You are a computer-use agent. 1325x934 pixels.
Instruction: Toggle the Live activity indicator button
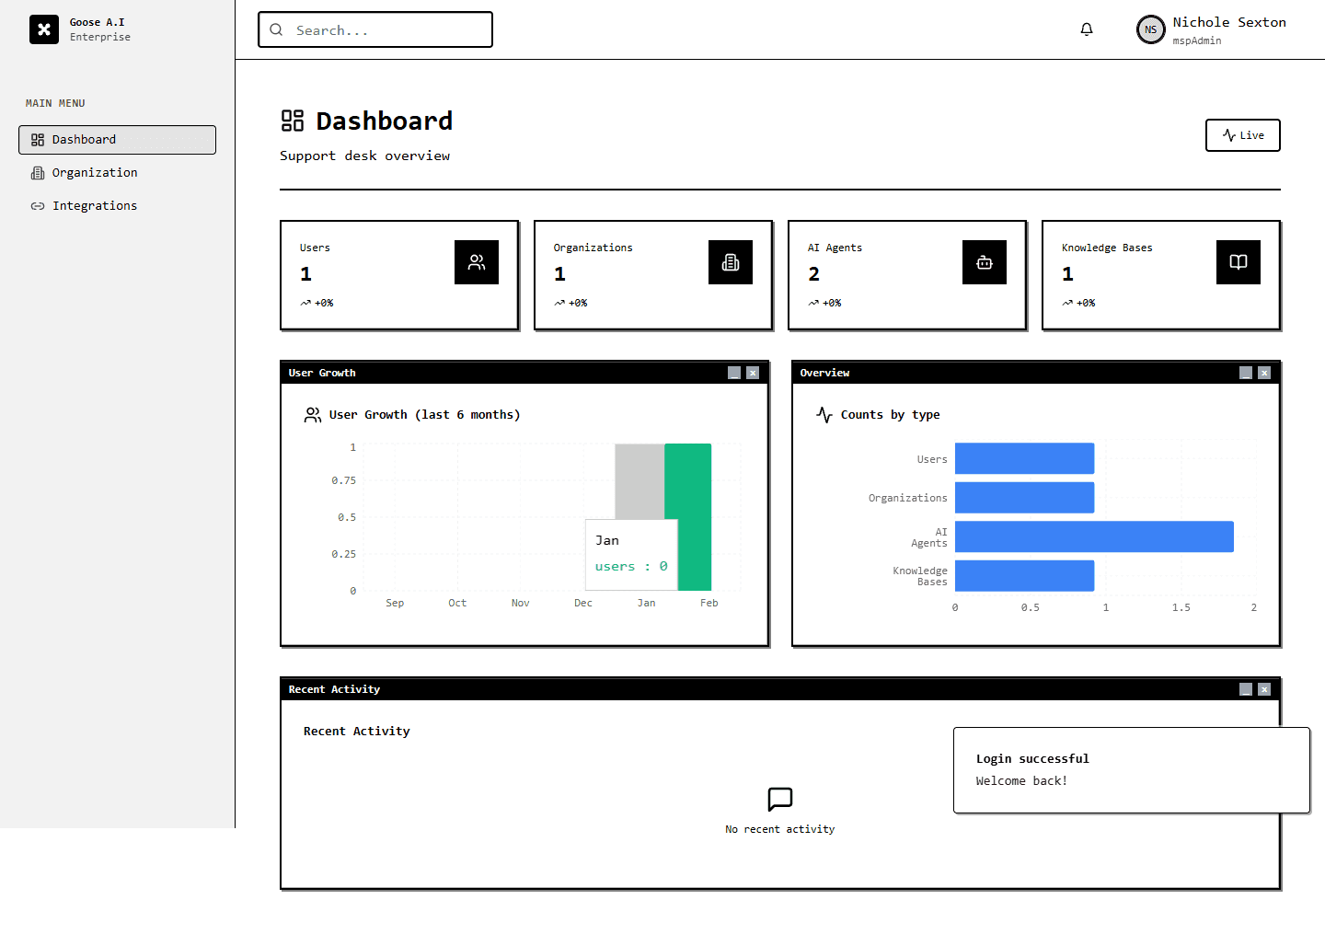point(1242,135)
